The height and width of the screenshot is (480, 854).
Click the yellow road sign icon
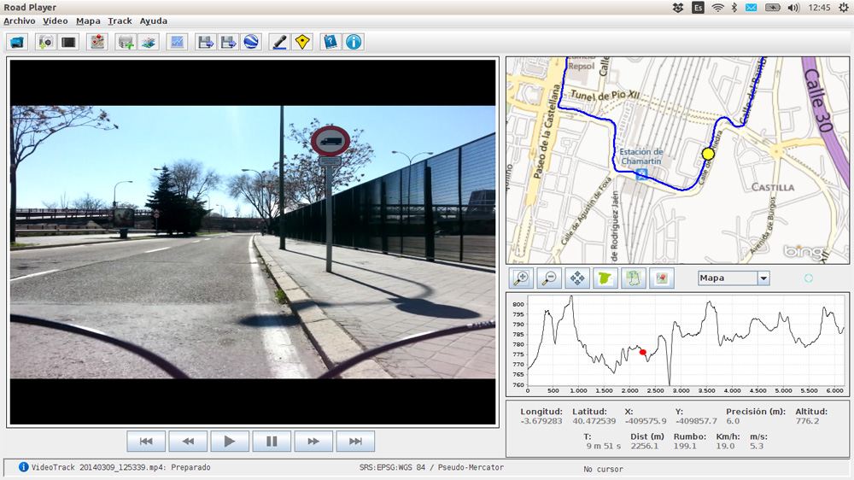pos(301,41)
